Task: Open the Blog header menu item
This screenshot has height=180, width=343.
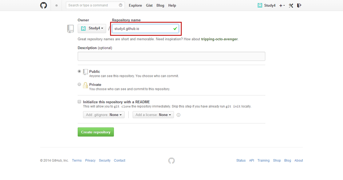Action: point(160,5)
